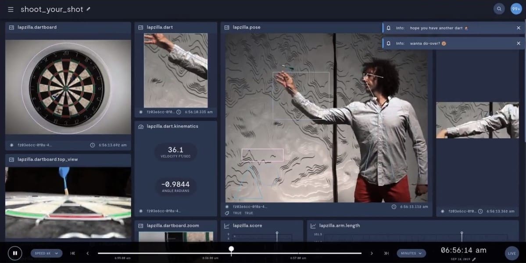Viewport: 526px width, 263px height.
Task: Click the -0.9844 angle radians value
Action: (176, 184)
